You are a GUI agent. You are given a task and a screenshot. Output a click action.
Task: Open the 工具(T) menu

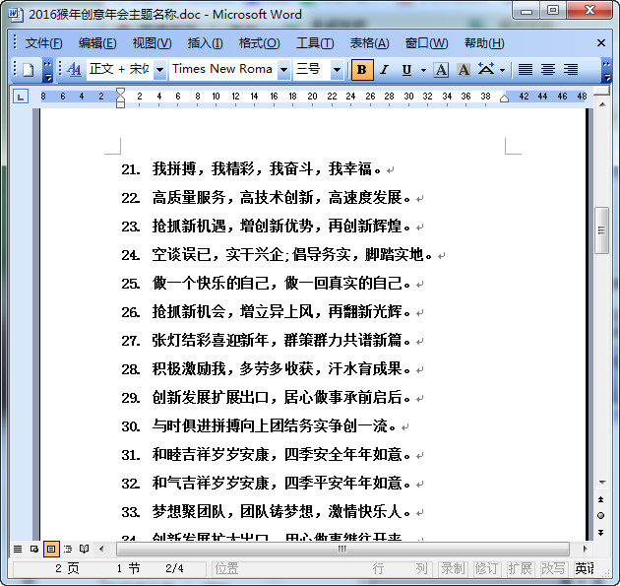(x=315, y=42)
